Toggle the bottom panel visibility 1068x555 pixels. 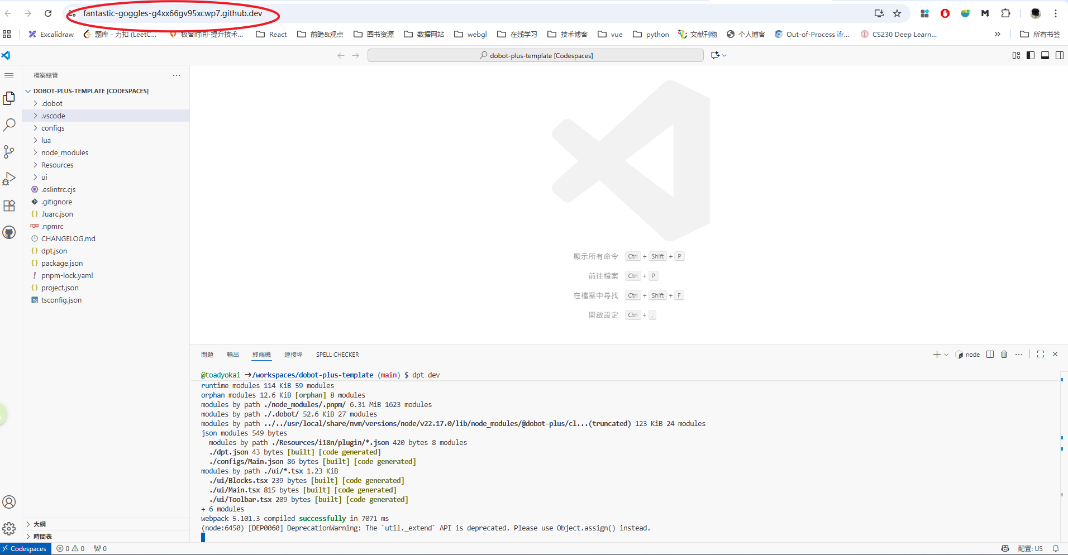coord(1045,55)
